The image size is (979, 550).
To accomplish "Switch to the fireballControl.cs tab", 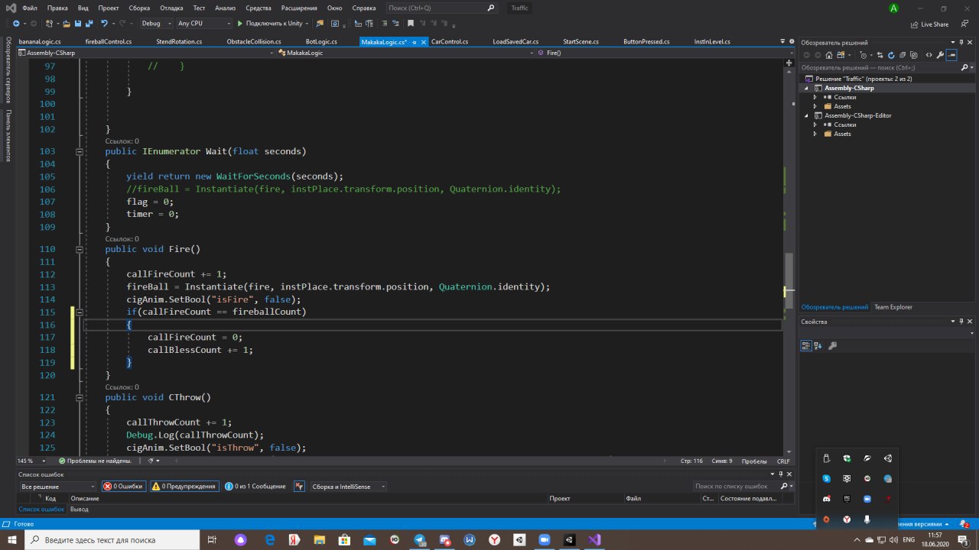I will pos(109,42).
